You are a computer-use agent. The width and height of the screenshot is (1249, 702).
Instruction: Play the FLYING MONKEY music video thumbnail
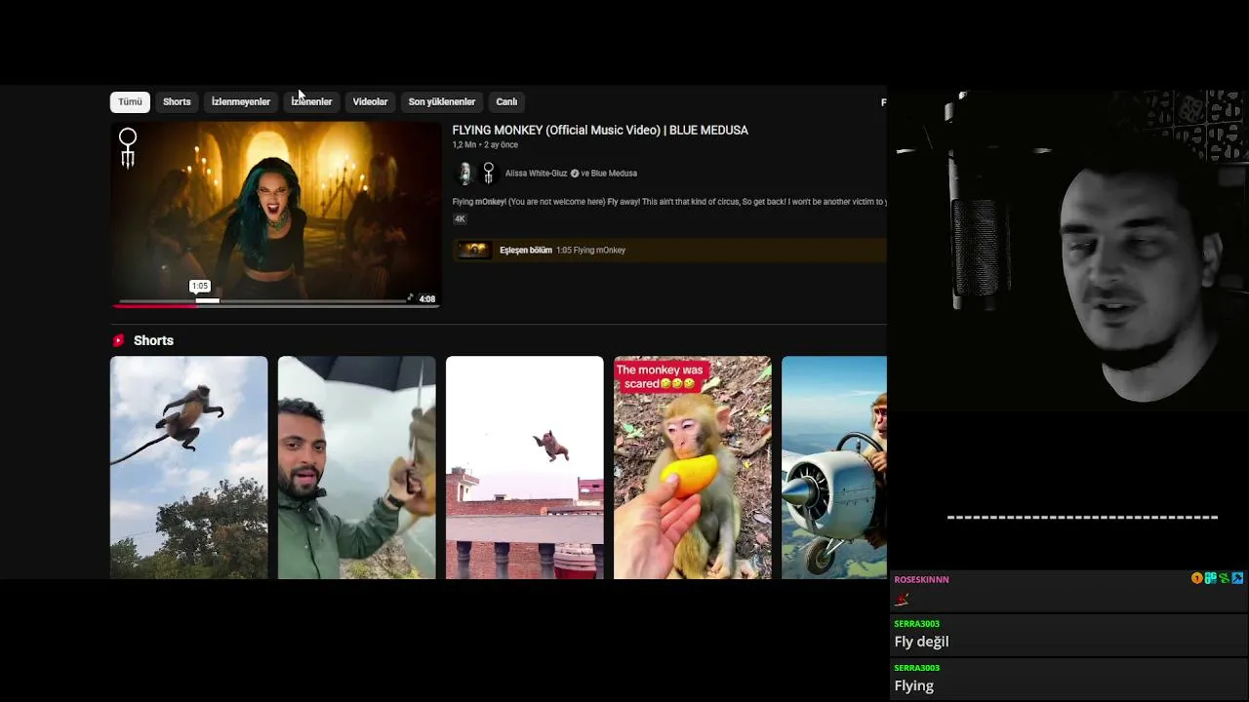tap(275, 214)
